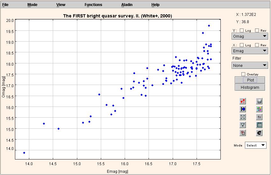This screenshot has height=175, width=271.
Task: Enable Log scale for Y axis
Action: (x=242, y=31)
